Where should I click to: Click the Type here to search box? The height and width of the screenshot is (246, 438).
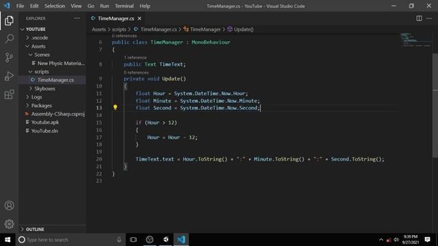(70, 240)
